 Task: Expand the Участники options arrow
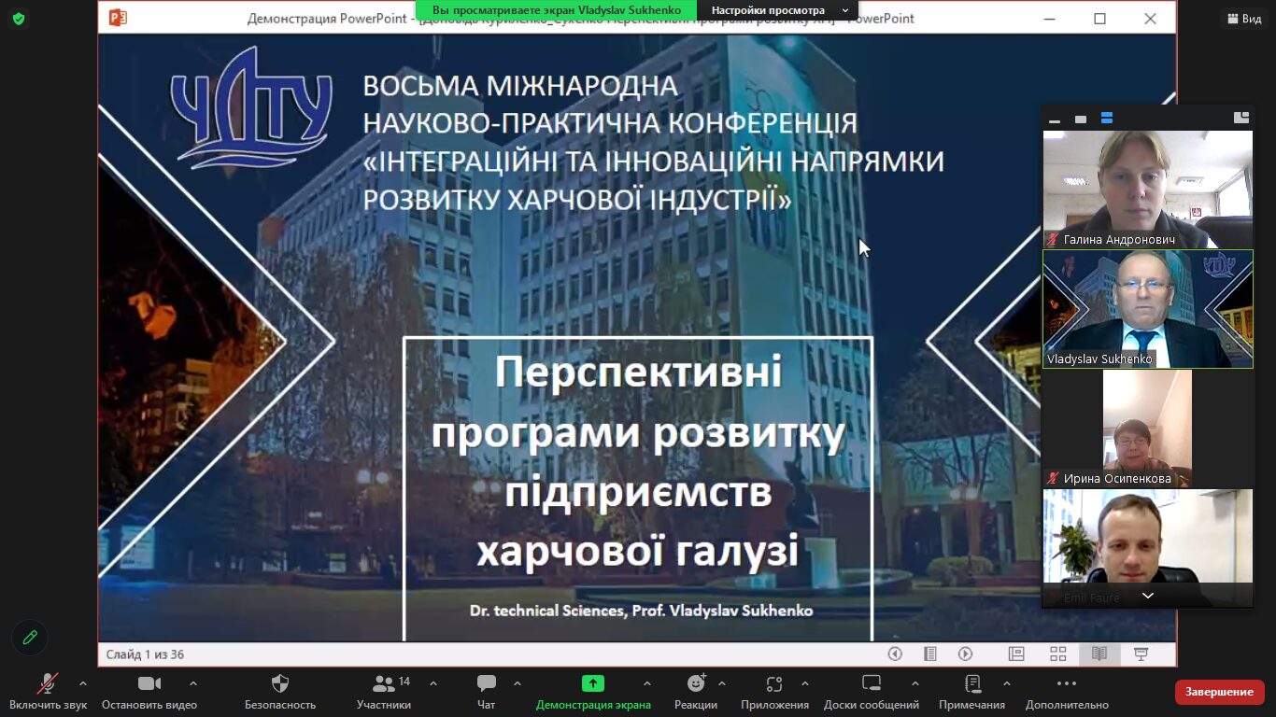click(433, 683)
